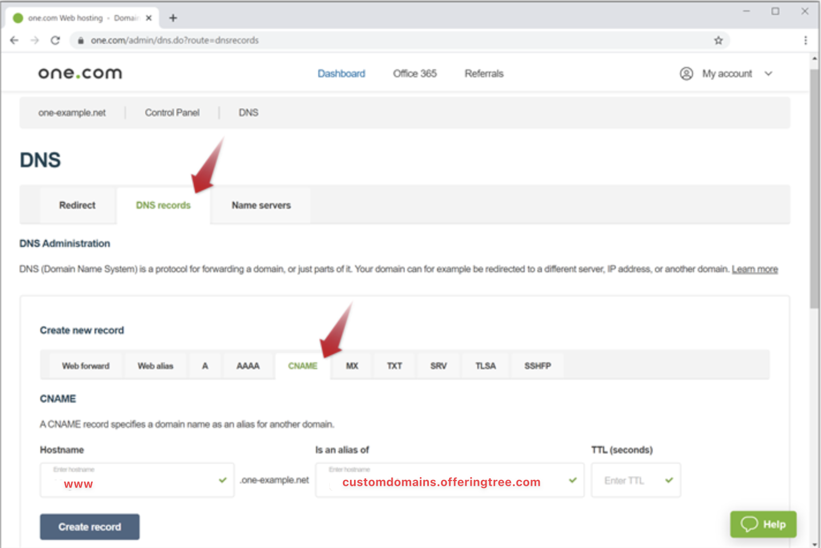Open the Help chat button
The width and height of the screenshot is (821, 548).
click(763, 524)
